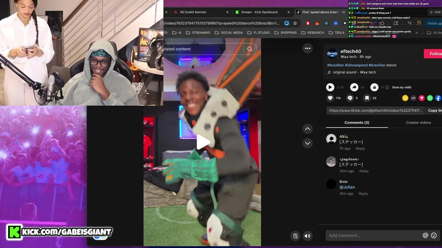Share video via Facebook icon
Viewport: 442px width, 248px height.
[438, 98]
